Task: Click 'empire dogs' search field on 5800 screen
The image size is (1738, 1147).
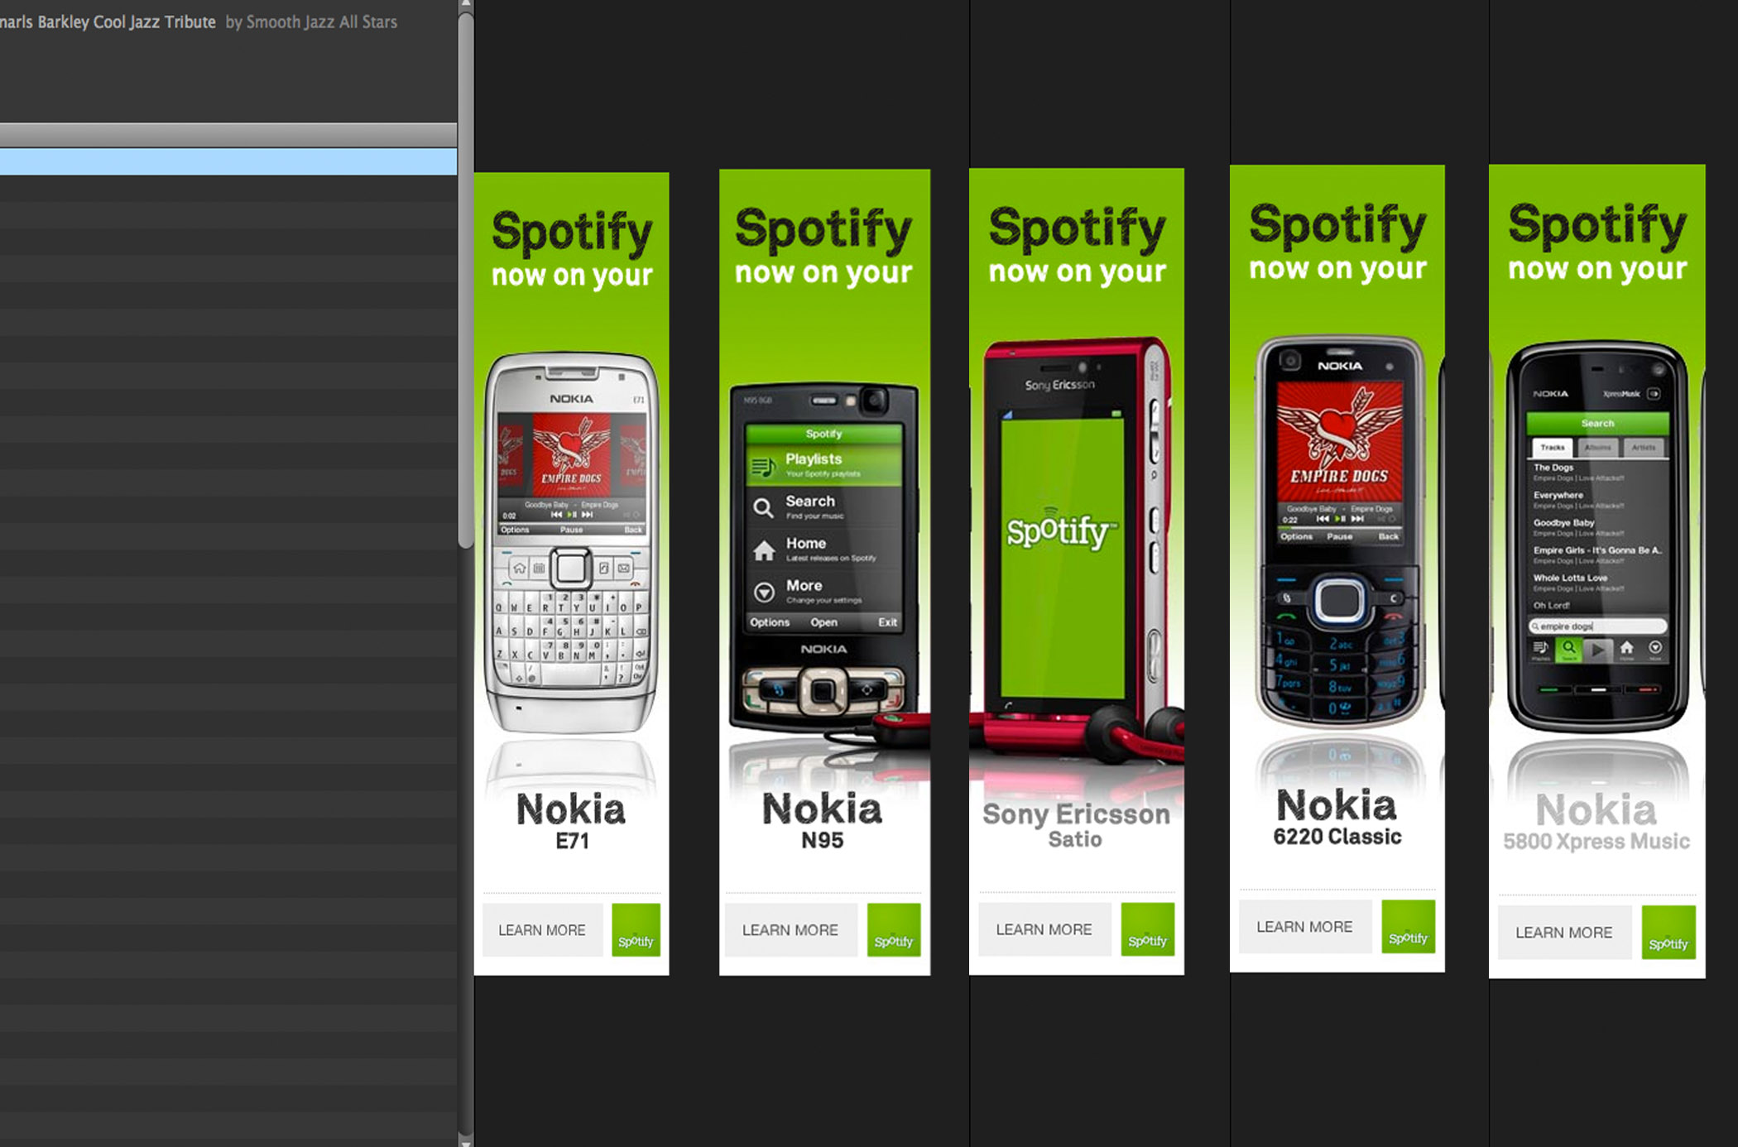Action: tap(1597, 626)
